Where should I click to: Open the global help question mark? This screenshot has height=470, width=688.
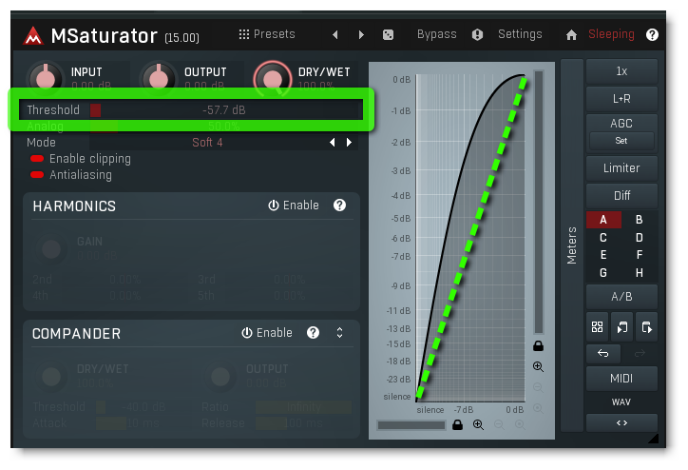[652, 34]
